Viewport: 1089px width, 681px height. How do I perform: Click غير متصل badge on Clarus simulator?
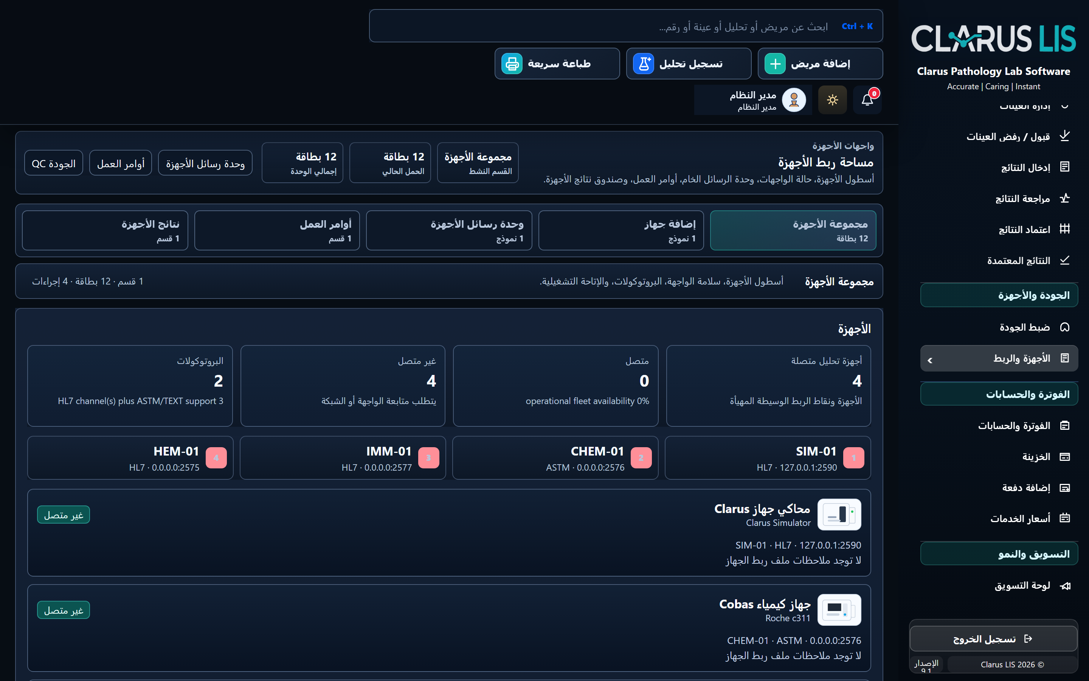click(64, 515)
